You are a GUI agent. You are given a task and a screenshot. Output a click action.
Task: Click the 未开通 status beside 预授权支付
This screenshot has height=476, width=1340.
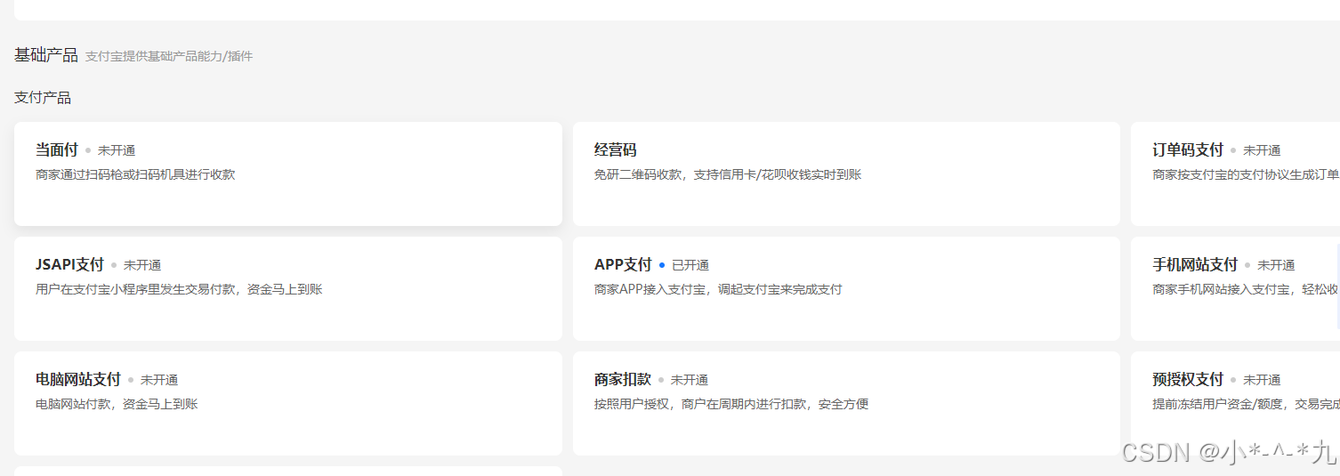(x=1262, y=380)
